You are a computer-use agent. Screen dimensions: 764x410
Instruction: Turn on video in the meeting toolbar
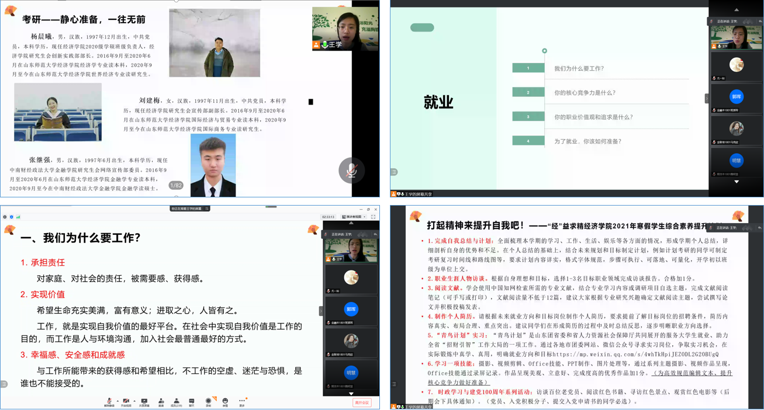click(x=126, y=402)
